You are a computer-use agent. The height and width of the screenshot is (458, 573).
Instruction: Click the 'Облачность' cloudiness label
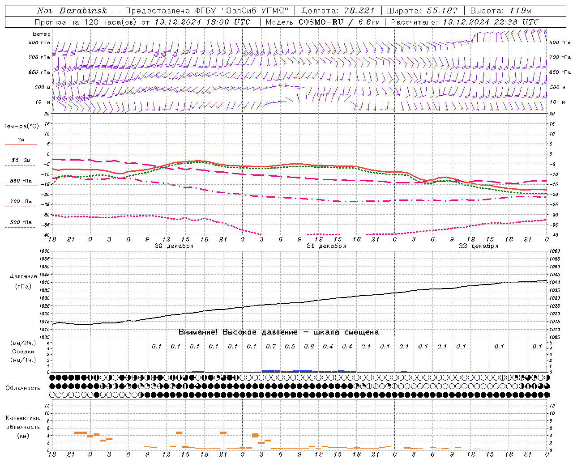pos(23,388)
